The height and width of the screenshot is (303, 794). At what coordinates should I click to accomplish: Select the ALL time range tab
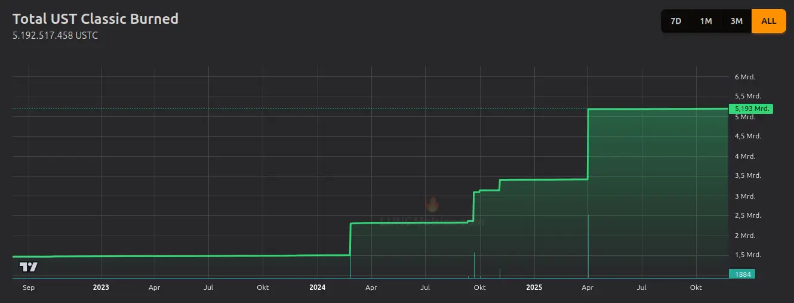[x=768, y=21]
